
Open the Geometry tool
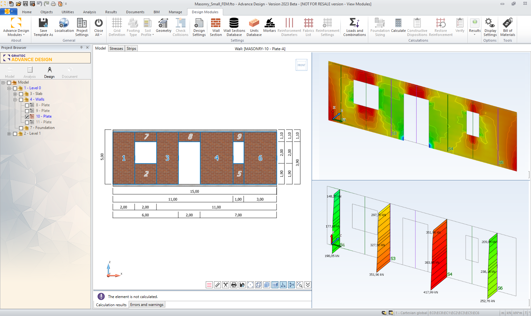click(x=163, y=25)
